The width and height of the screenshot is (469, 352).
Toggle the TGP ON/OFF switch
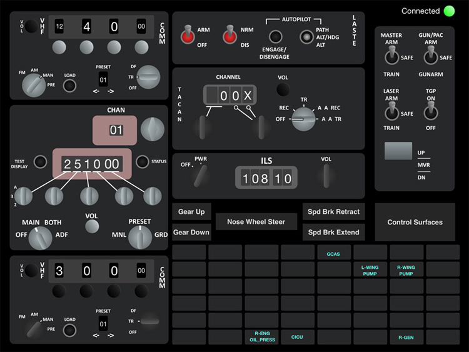tap(431, 111)
